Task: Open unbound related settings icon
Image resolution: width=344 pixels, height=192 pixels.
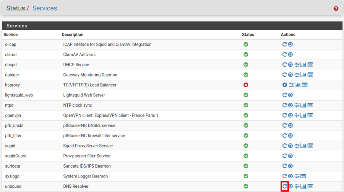Action: (x=297, y=186)
